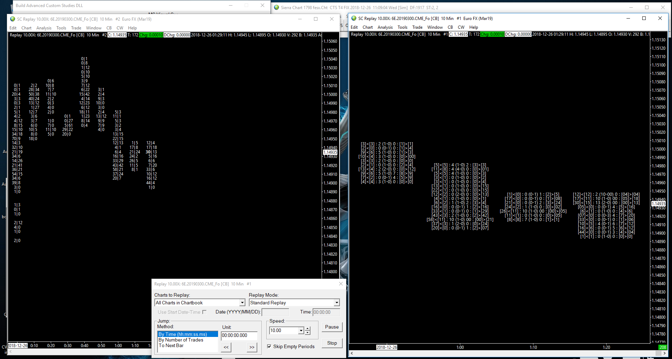Open the CW menu in chart #2 window
Image resolution: width=672 pixels, height=359 pixels.
tap(120, 28)
